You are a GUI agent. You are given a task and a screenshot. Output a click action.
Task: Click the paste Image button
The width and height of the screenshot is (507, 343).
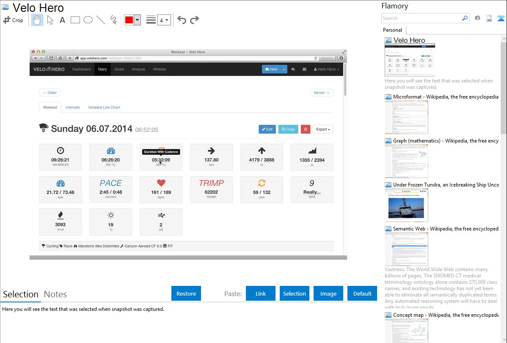[328, 294]
